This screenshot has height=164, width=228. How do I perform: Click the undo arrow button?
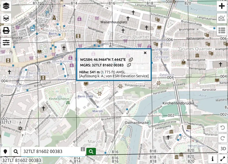[x=223, y=128]
